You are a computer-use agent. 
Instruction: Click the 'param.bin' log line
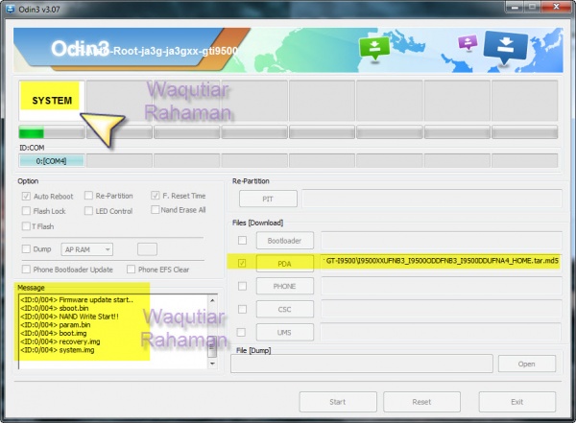tap(55, 324)
